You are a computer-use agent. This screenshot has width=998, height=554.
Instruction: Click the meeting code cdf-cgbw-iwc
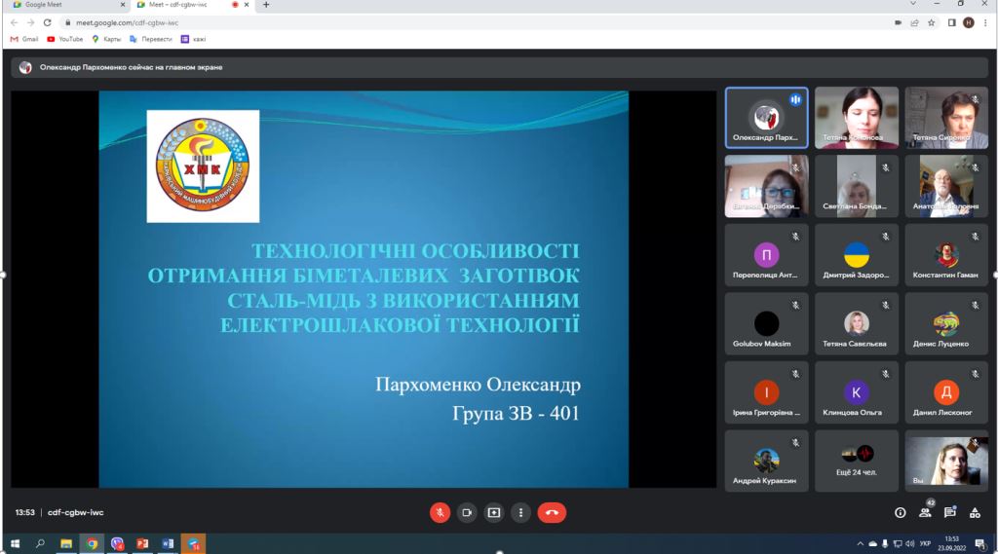coord(76,513)
